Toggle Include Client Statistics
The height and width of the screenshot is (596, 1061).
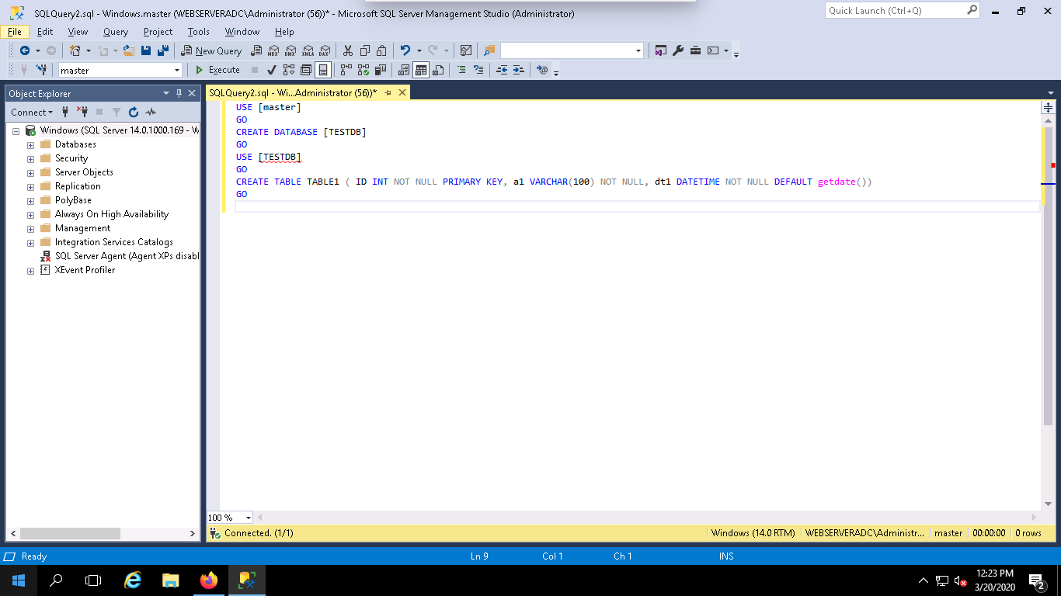click(x=381, y=70)
